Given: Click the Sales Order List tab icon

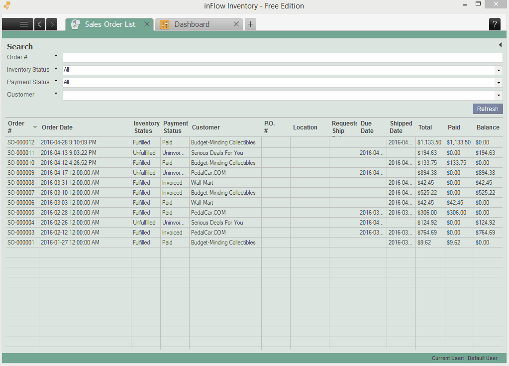Looking at the screenshot, I should pos(75,24).
